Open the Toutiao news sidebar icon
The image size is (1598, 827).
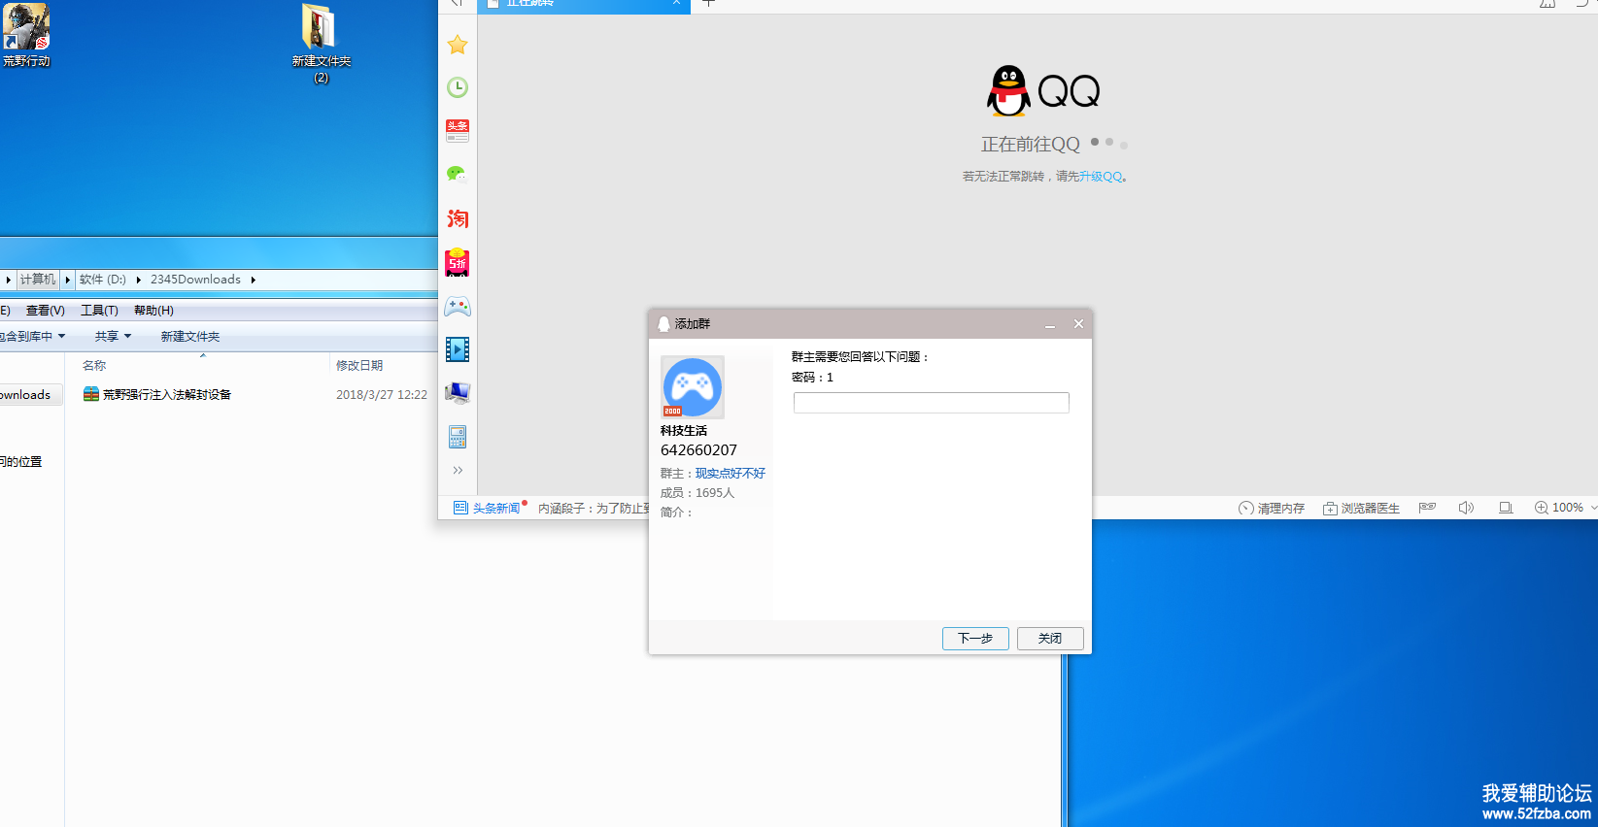pyautogui.click(x=458, y=131)
